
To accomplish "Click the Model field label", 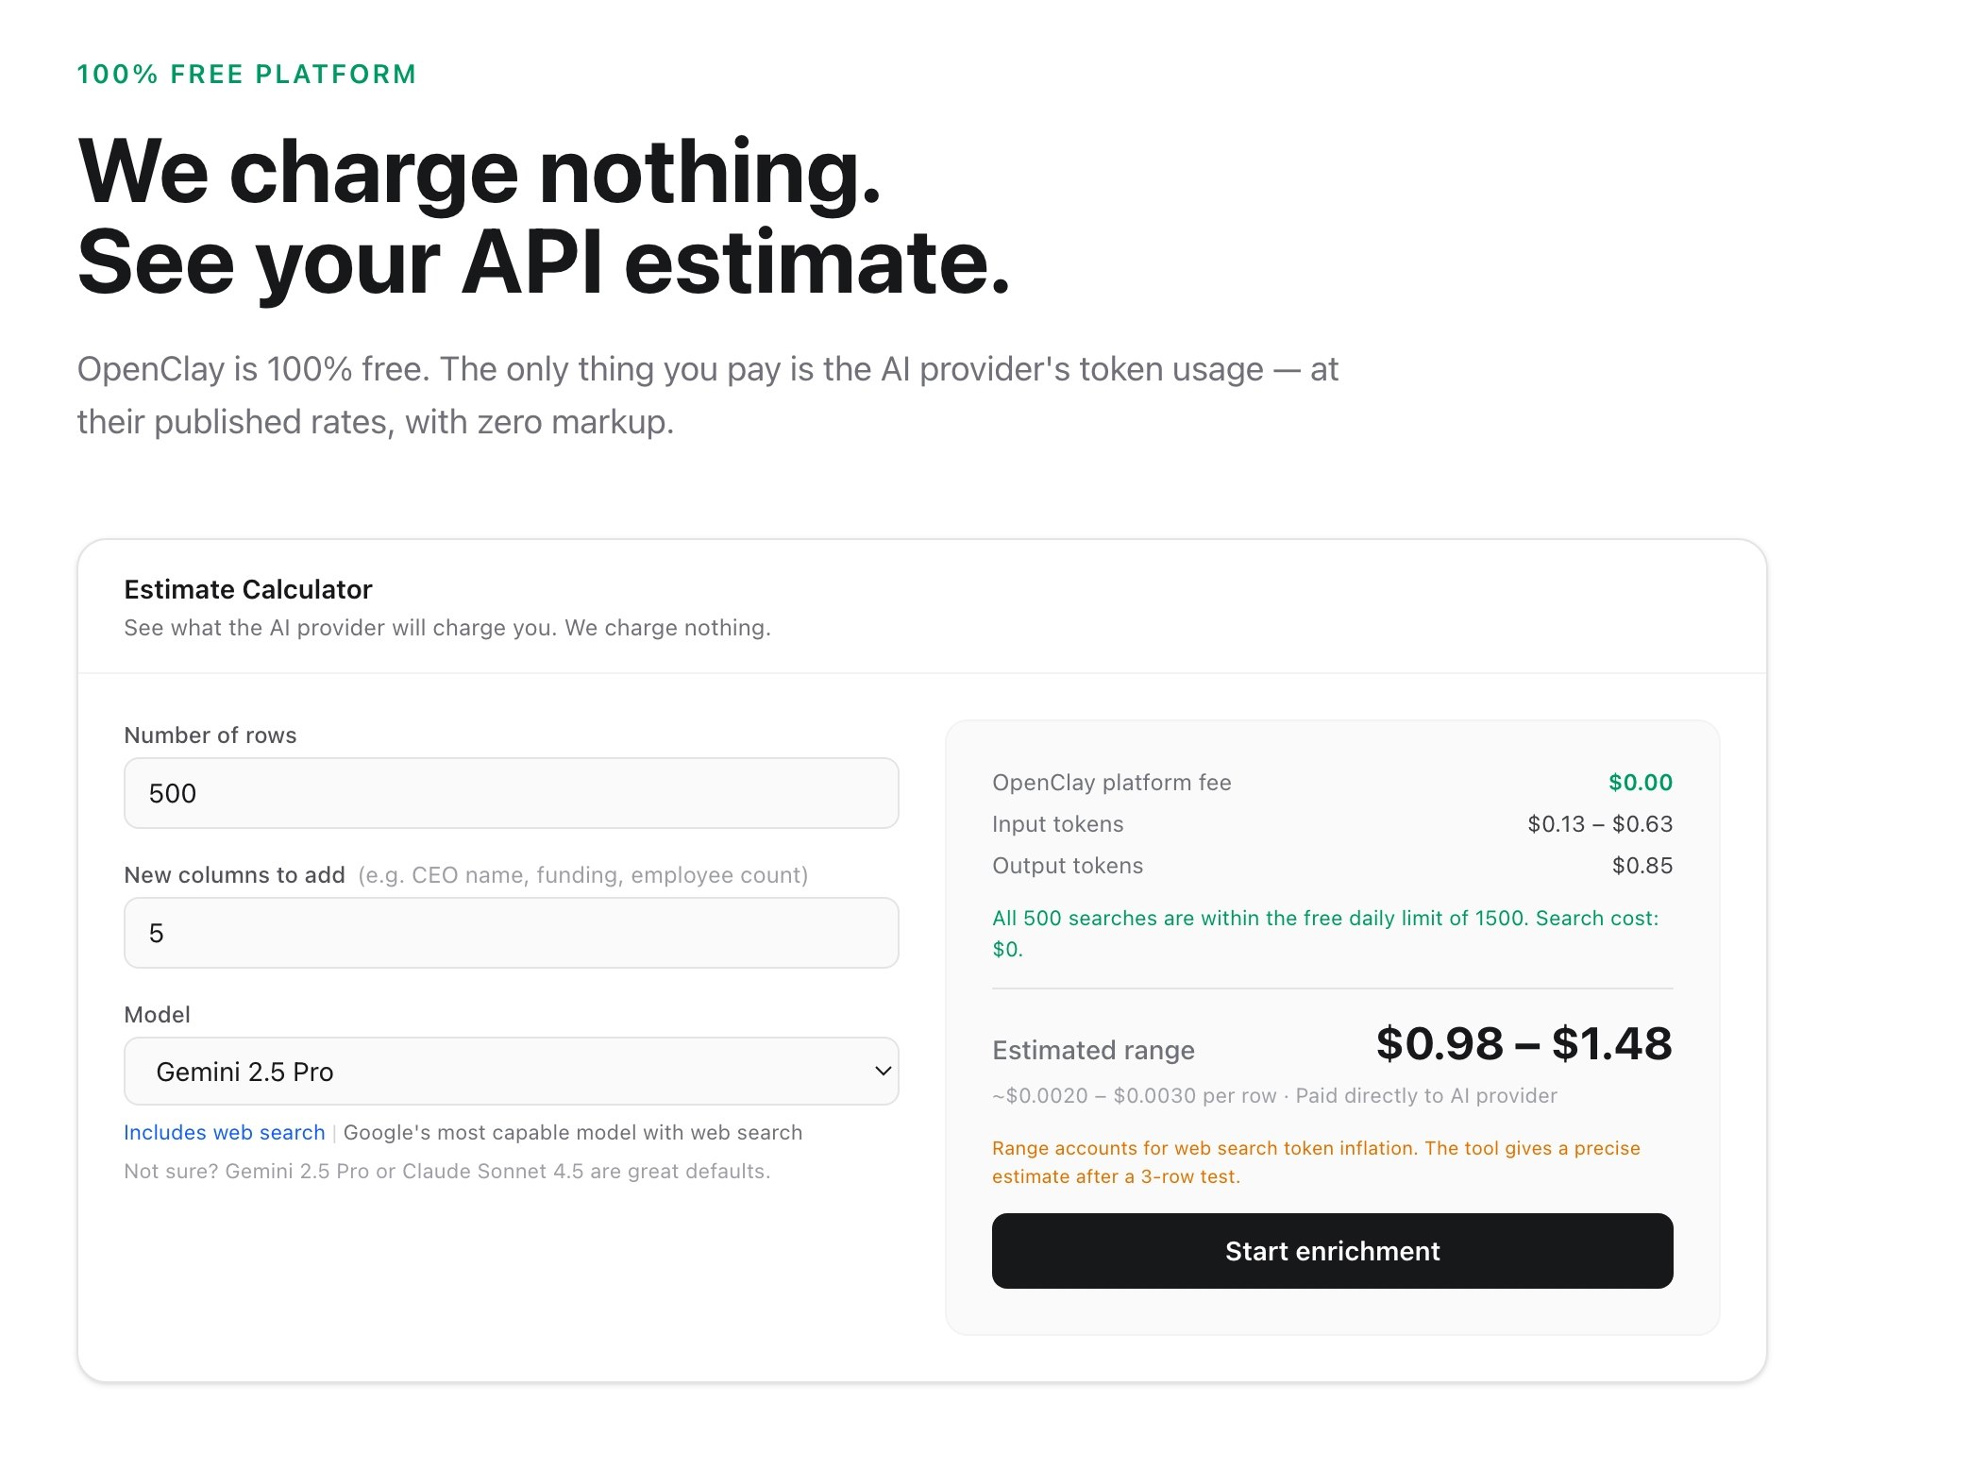I will tap(157, 1015).
